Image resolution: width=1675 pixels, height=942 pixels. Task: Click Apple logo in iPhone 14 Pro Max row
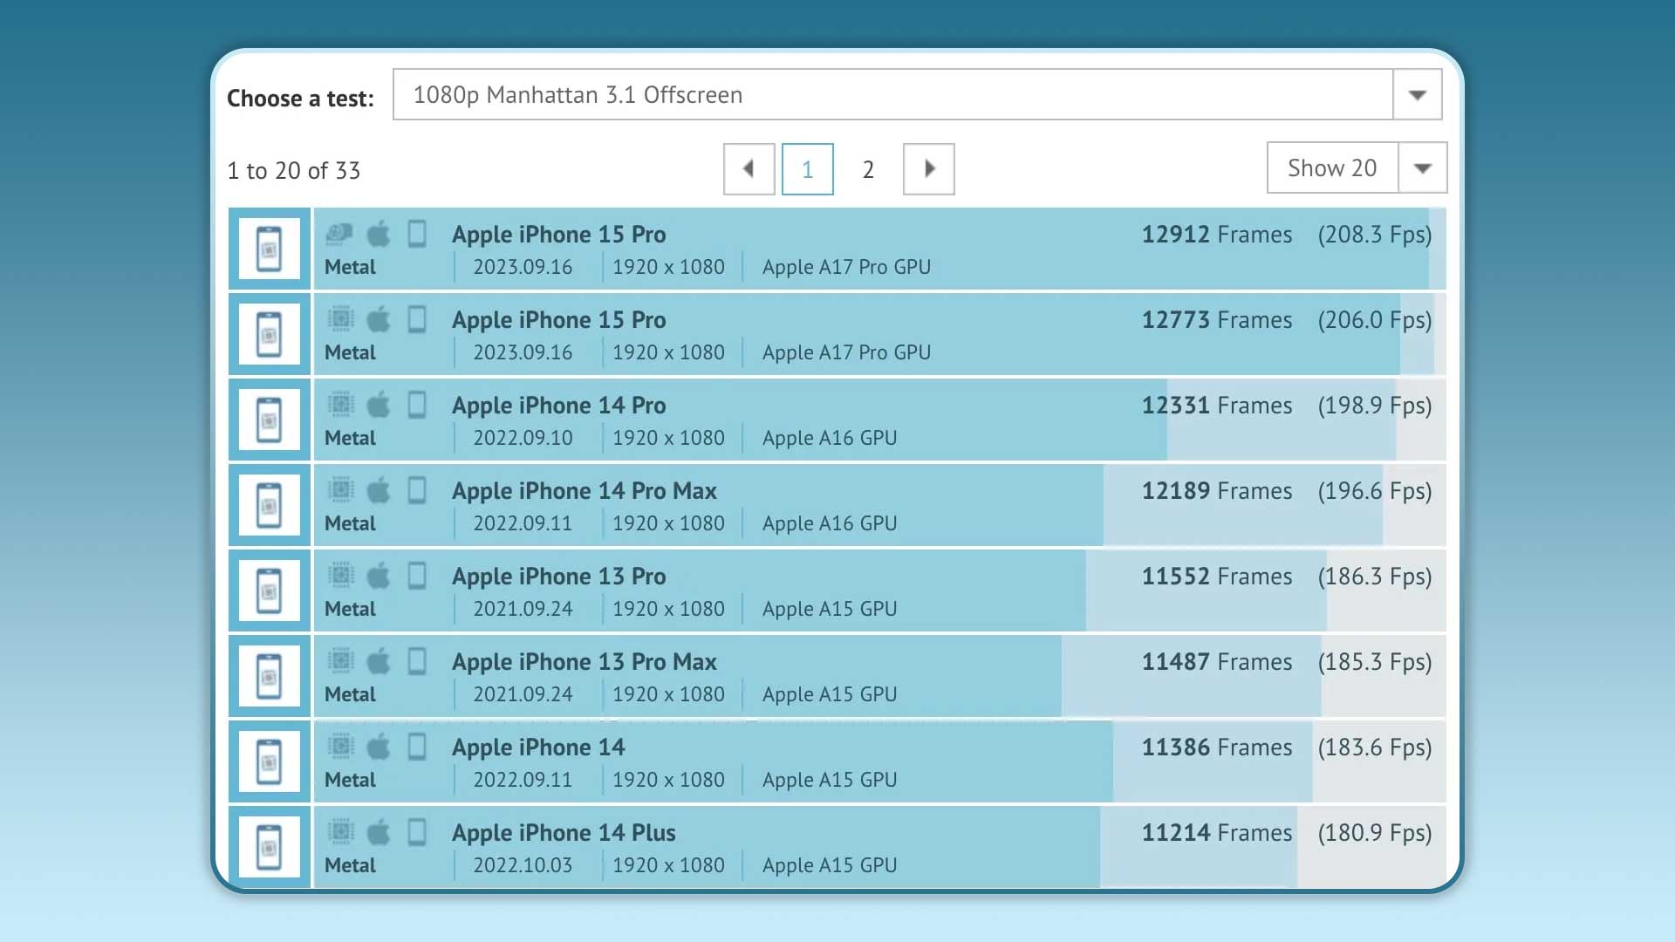[378, 489]
